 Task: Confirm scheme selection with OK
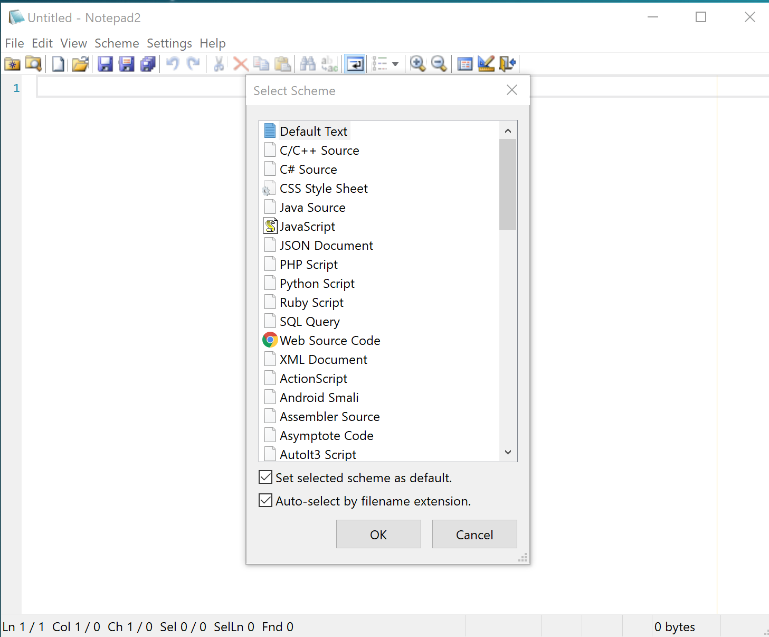point(378,534)
